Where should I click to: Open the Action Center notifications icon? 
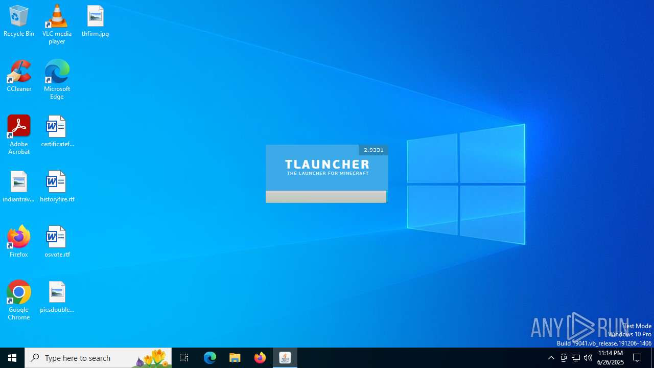637,358
